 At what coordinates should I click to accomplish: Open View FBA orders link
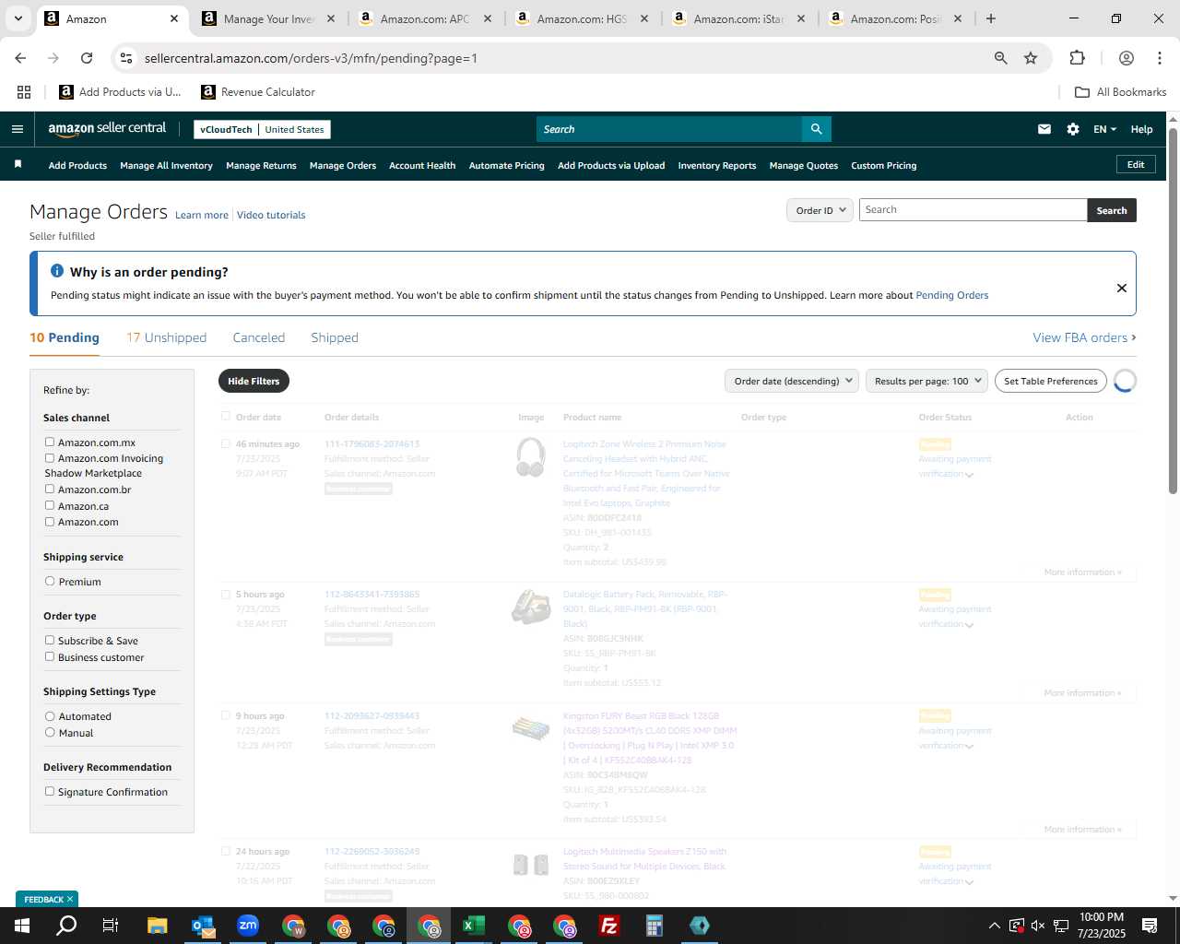[1084, 337]
